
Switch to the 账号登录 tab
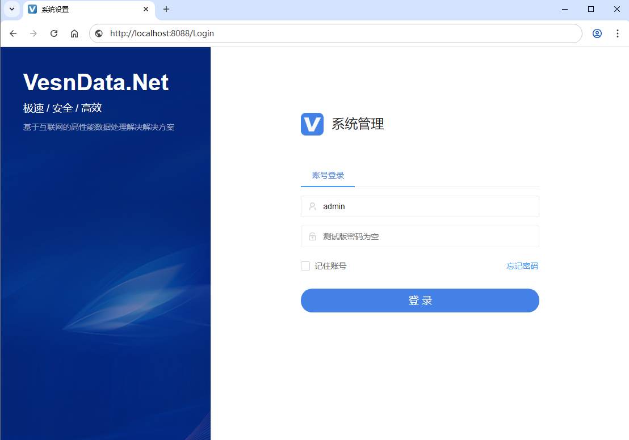(328, 176)
